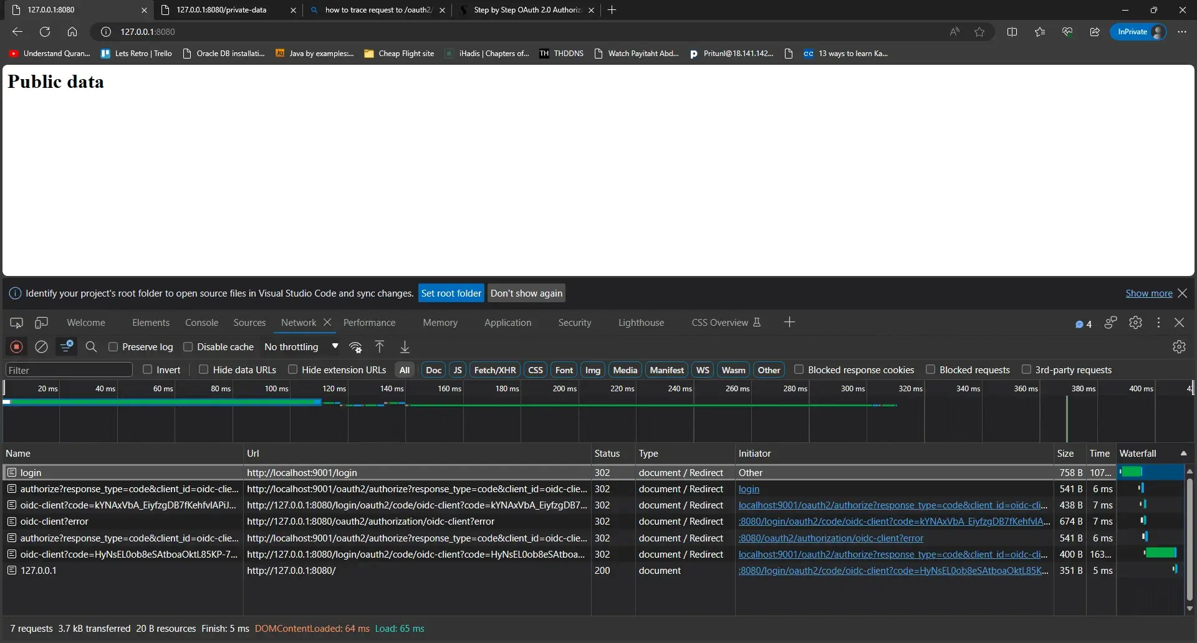Image resolution: width=1197 pixels, height=643 pixels.
Task: Open network conditions icon
Action: [x=355, y=347]
